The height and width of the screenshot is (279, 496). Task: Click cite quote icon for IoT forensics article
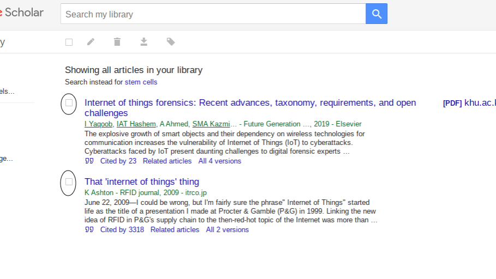(89, 161)
